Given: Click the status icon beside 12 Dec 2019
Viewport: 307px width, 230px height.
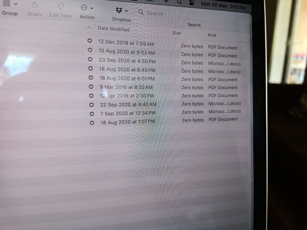Looking at the screenshot, I should coord(90,41).
